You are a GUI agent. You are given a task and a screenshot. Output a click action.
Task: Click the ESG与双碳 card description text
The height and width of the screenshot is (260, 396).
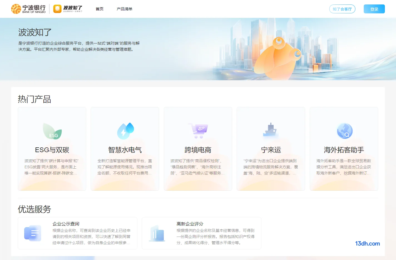click(x=51, y=167)
